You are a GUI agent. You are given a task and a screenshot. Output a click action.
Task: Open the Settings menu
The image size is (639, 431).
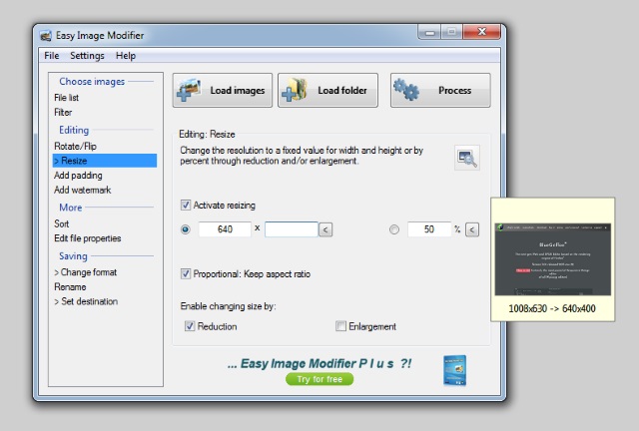coord(87,56)
